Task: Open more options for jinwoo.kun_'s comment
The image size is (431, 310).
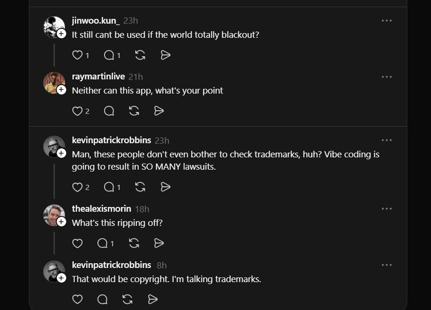Action: 387,21
